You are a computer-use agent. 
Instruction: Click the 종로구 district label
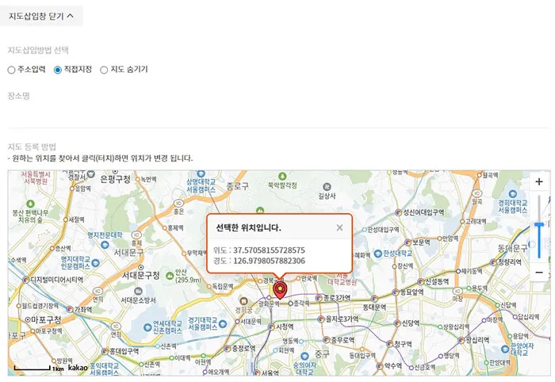(238, 186)
